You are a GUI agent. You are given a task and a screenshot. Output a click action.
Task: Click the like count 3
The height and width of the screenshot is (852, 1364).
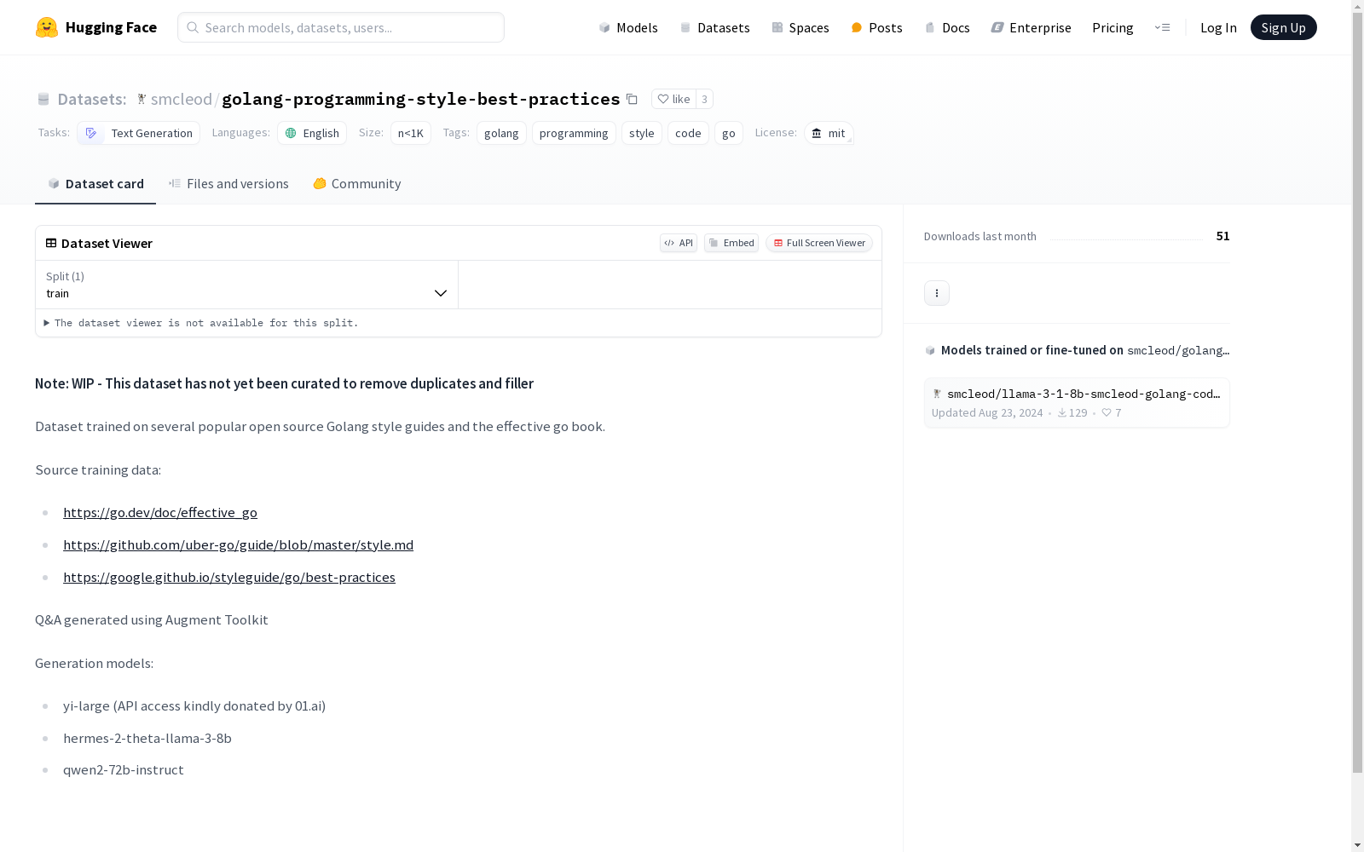point(704,99)
